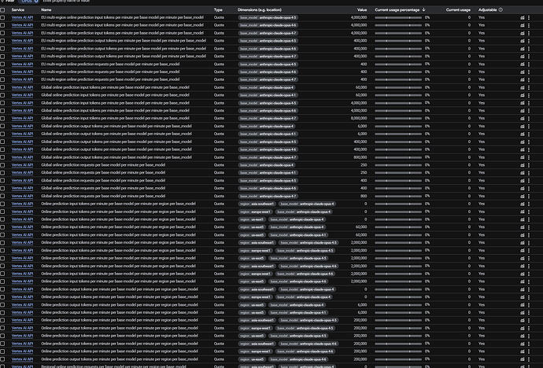Open chart for Global requests claude-opus-4-7 row
The image size is (543, 368).
(x=523, y=196)
